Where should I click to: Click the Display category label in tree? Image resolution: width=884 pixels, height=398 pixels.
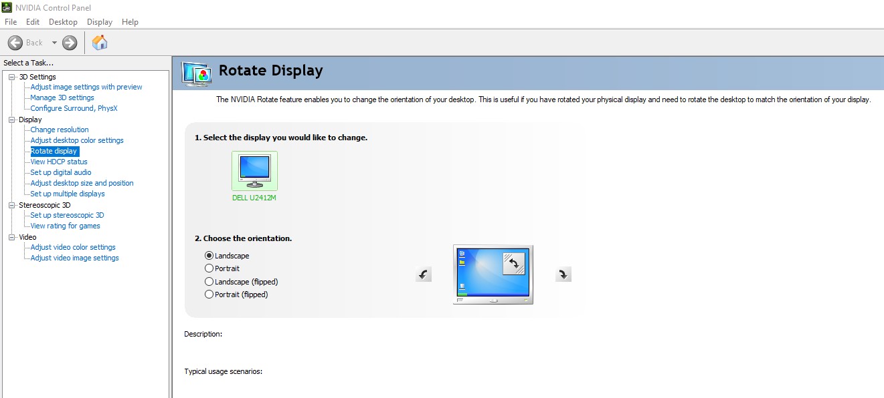tap(30, 120)
